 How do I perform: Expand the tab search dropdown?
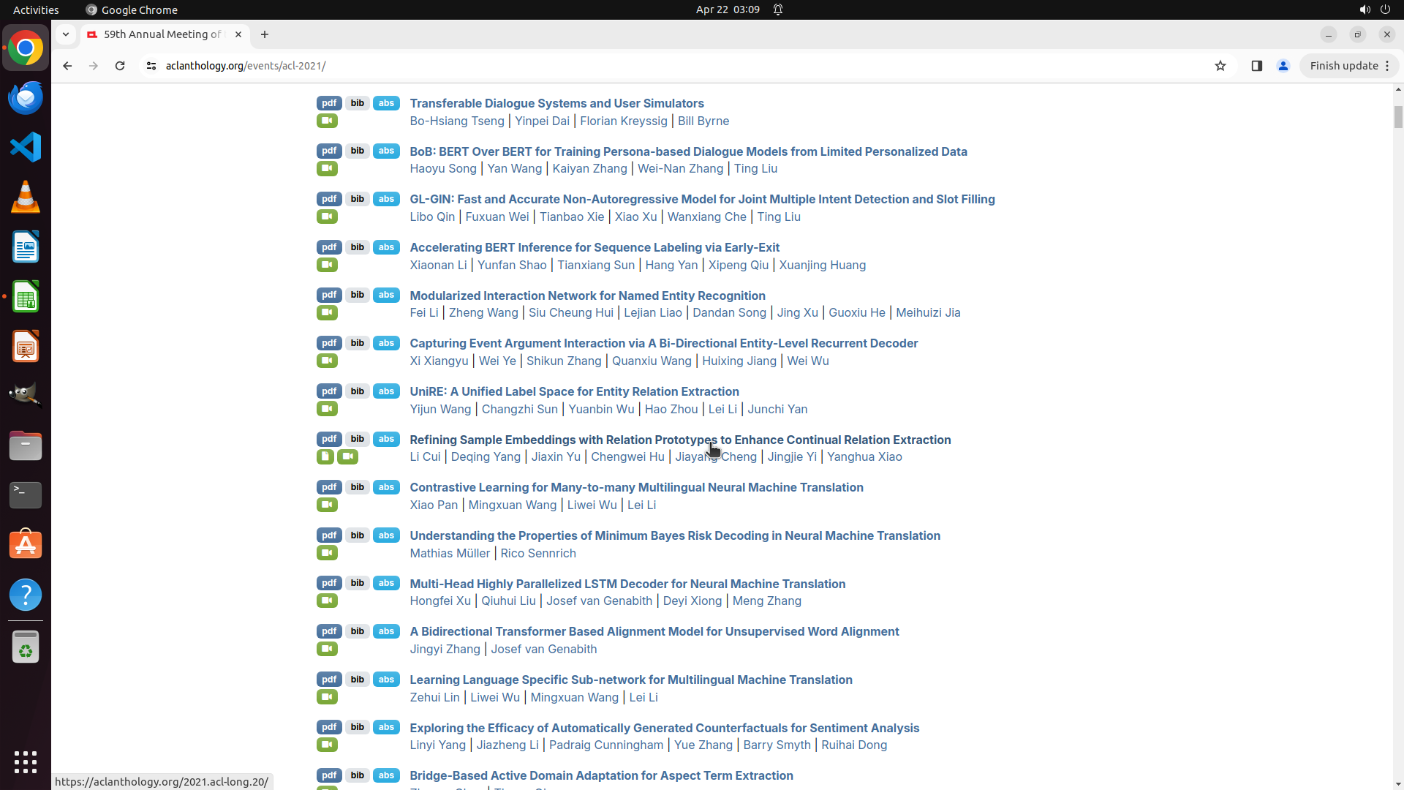point(66,34)
